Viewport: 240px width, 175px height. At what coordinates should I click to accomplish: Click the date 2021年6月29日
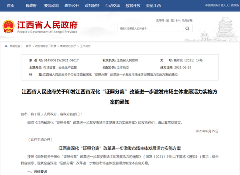tap(207, 131)
